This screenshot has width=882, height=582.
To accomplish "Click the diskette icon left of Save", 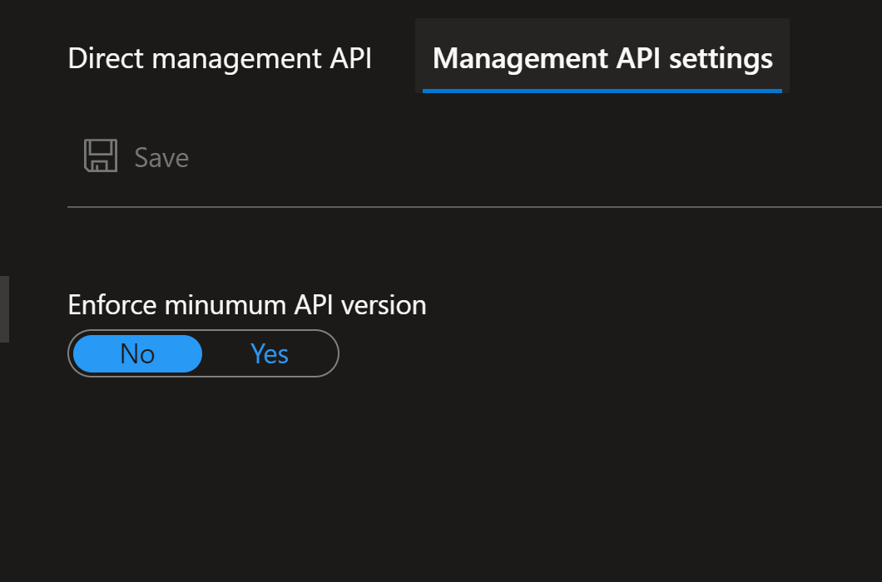I will point(101,156).
